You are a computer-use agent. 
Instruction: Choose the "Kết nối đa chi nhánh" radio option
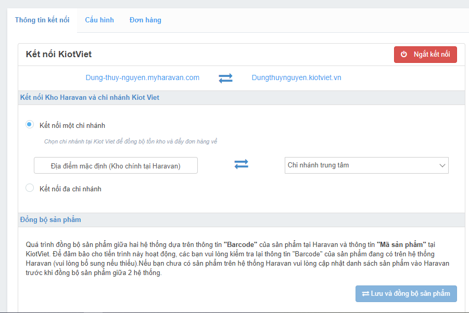coord(30,188)
